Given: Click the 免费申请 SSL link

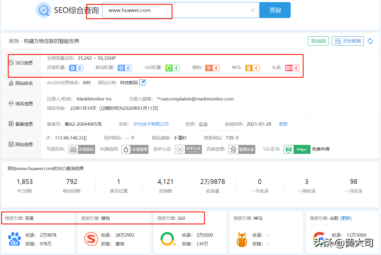Looking at the screenshot, I should pyautogui.click(x=320, y=149).
